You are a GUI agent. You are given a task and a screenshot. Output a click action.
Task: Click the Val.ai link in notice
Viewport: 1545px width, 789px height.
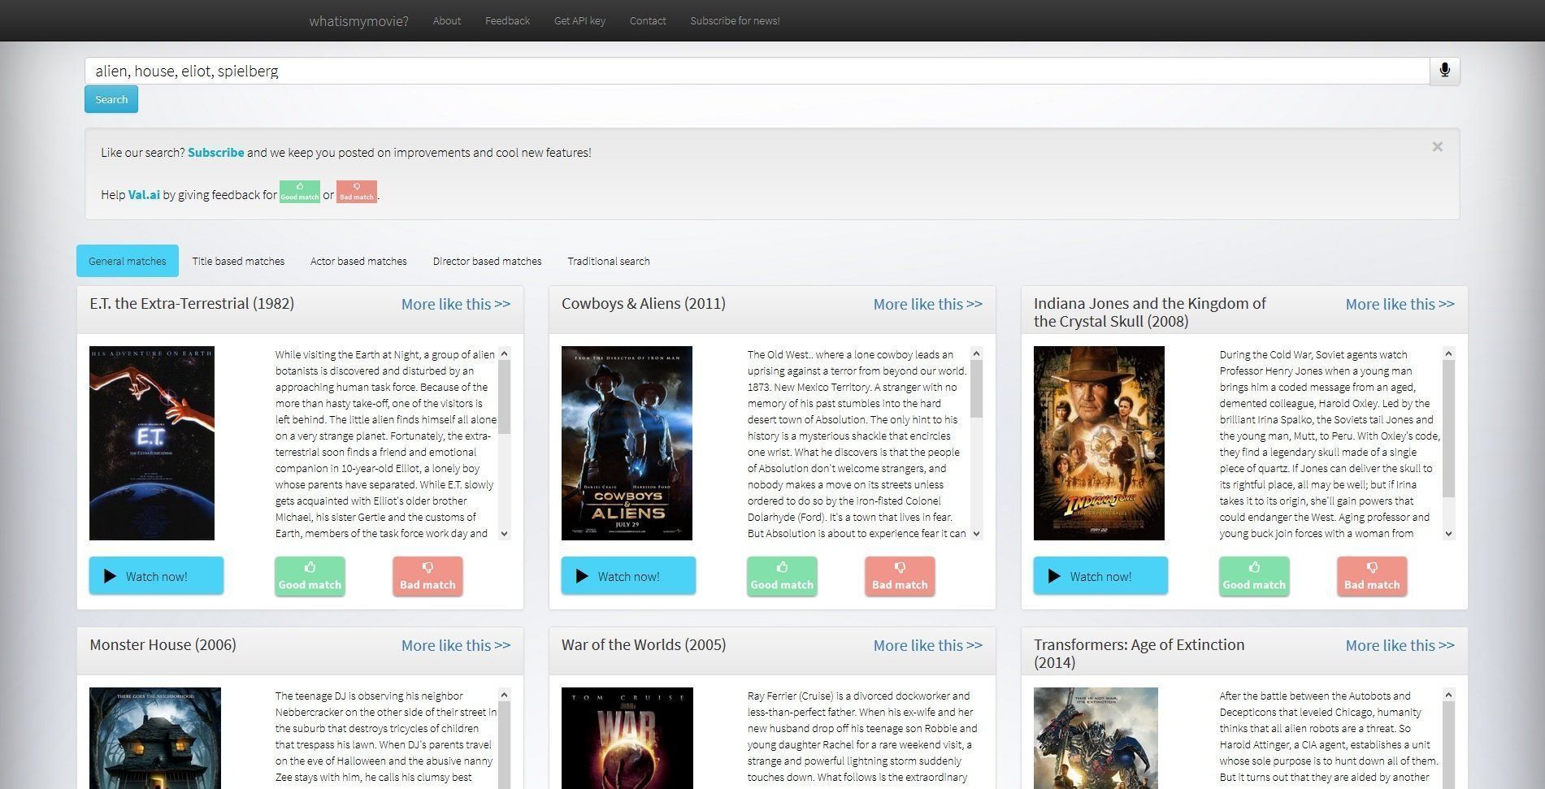click(x=144, y=194)
